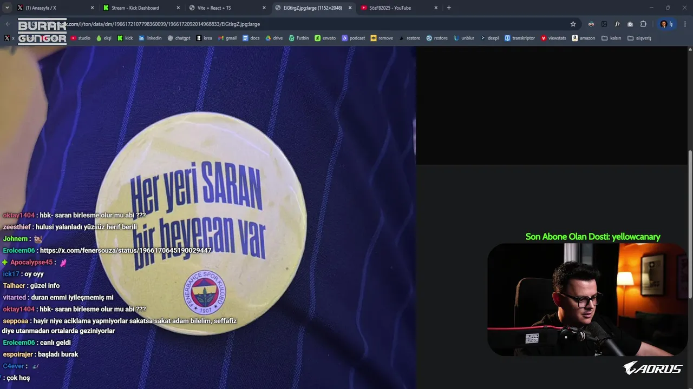
Task: Click the Fenerbahçe badge image
Action: [201, 223]
